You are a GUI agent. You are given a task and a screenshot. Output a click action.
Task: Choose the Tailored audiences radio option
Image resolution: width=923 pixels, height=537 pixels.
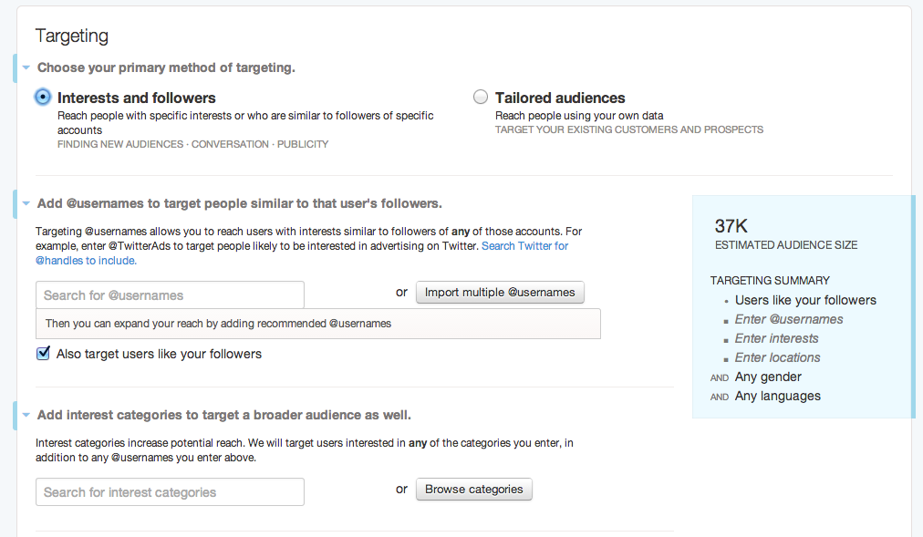tap(481, 98)
